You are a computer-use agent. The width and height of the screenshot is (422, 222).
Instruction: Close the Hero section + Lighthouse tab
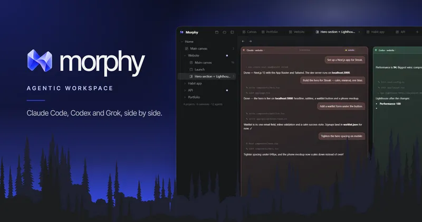coord(359,32)
